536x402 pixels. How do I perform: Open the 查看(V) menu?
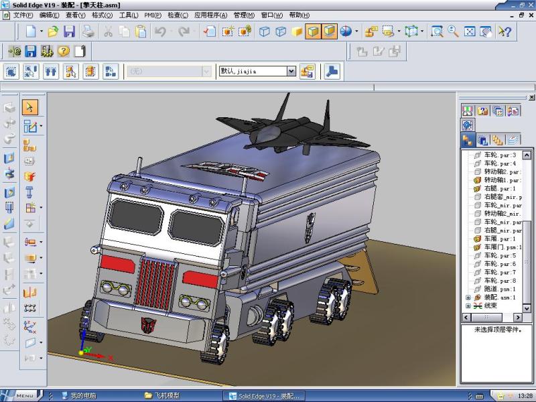pyautogui.click(x=75, y=15)
